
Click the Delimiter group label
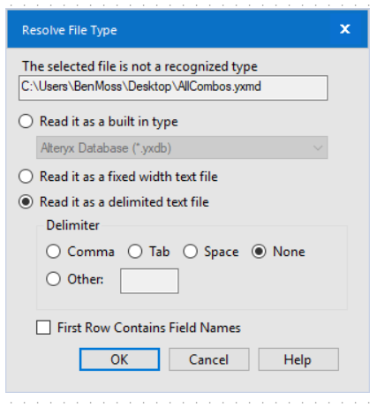[72, 225]
